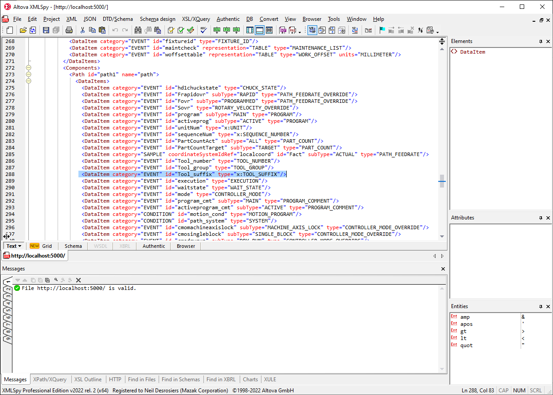Image resolution: width=553 pixels, height=395 pixels.
Task: Open dropdown arrow beside text settings icon
Action: [x=438, y=32]
